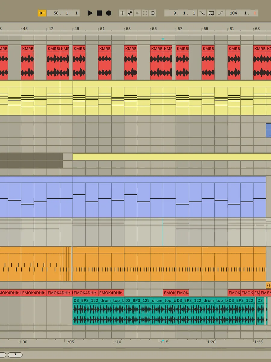Toggle the Punch-Out switch
Screen dimensions: 271x362
(x=221, y=13)
